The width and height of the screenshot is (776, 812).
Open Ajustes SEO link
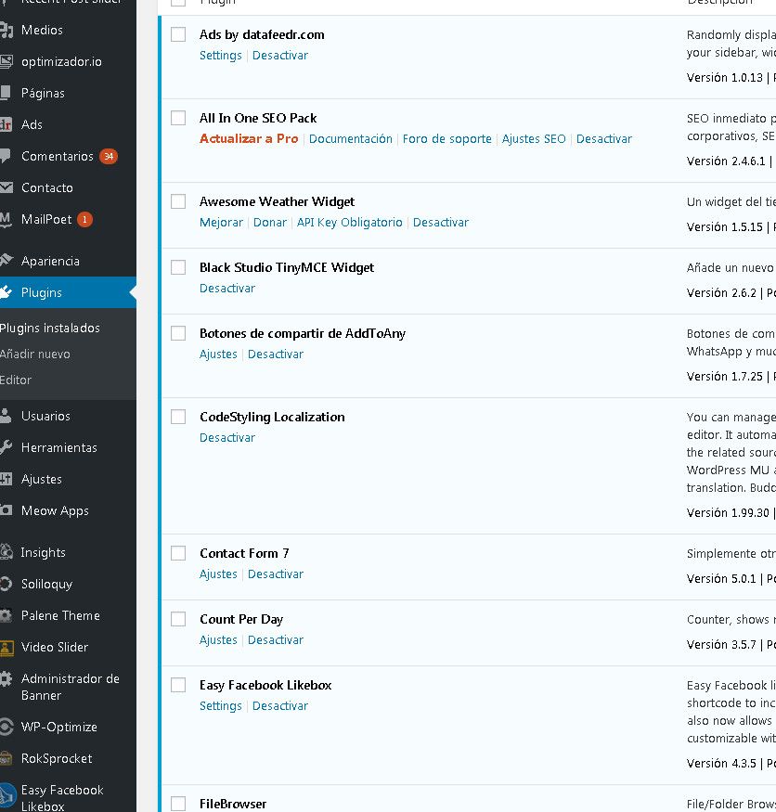pos(534,139)
